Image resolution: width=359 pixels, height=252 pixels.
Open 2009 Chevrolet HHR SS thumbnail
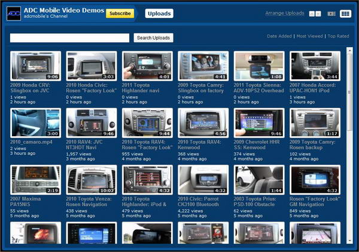pyautogui.click(x=259, y=123)
